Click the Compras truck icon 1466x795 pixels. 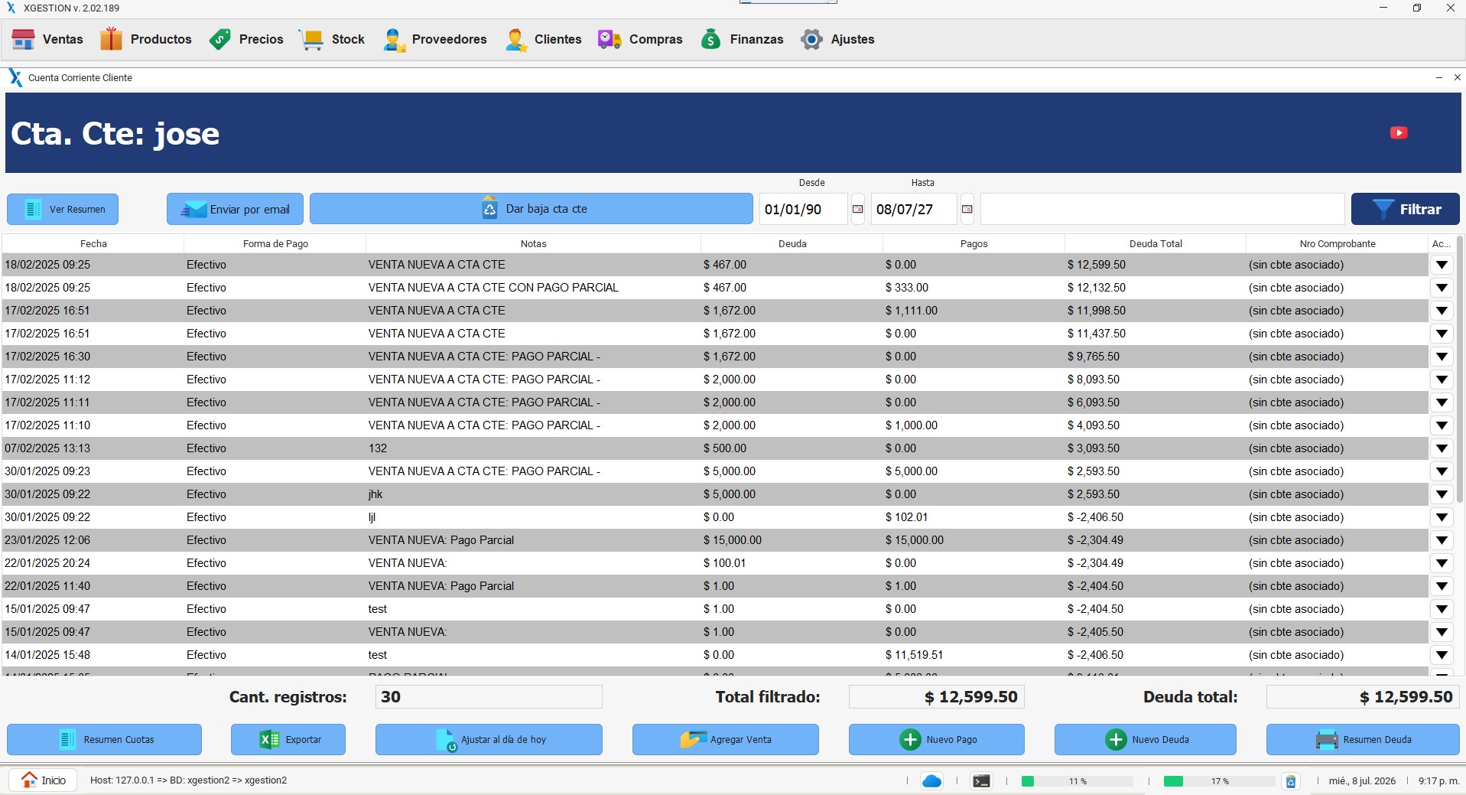(x=609, y=39)
